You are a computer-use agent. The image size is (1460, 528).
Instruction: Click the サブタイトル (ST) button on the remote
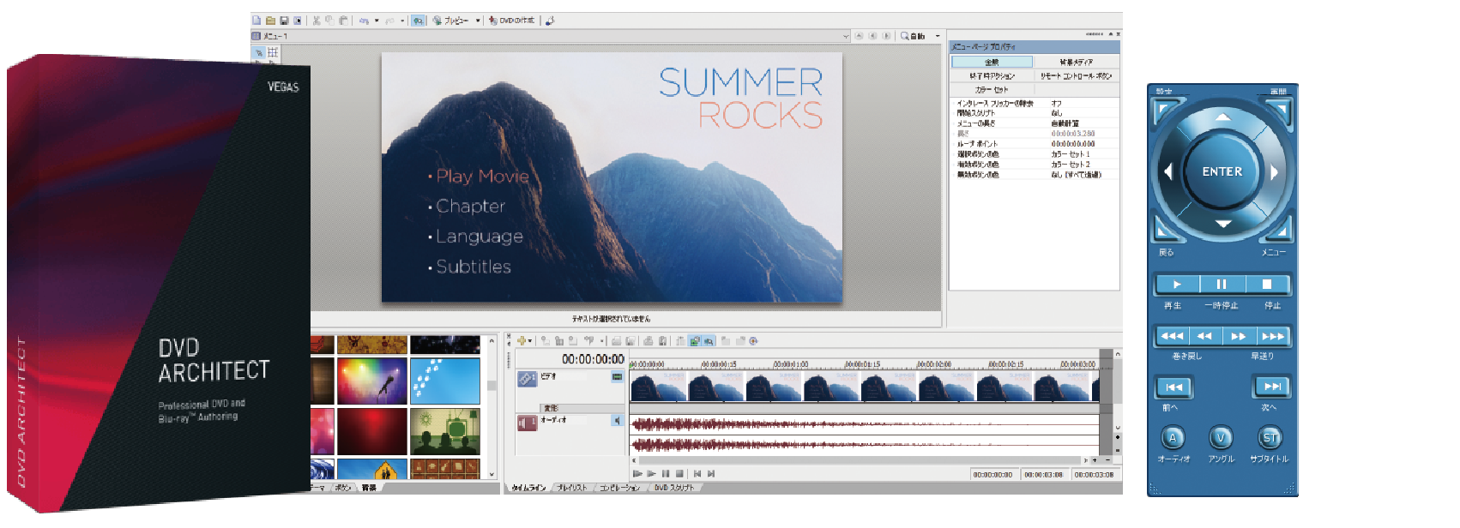click(1270, 438)
